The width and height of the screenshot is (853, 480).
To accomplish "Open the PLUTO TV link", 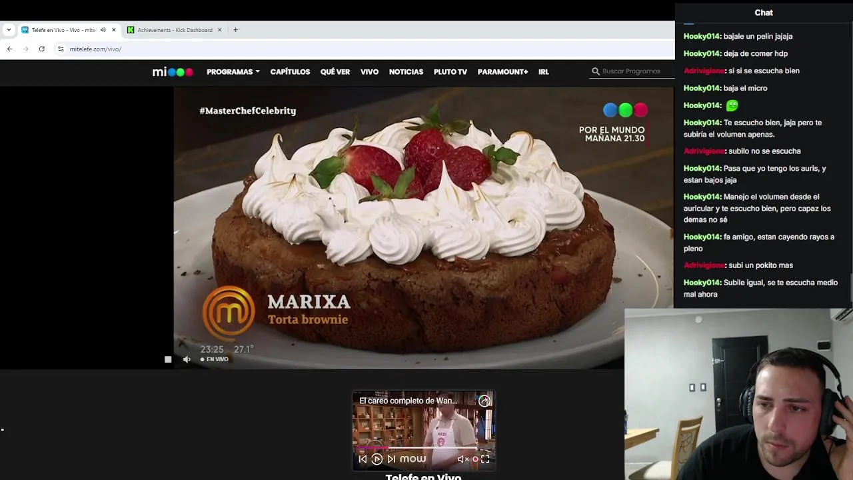I will 450,72.
